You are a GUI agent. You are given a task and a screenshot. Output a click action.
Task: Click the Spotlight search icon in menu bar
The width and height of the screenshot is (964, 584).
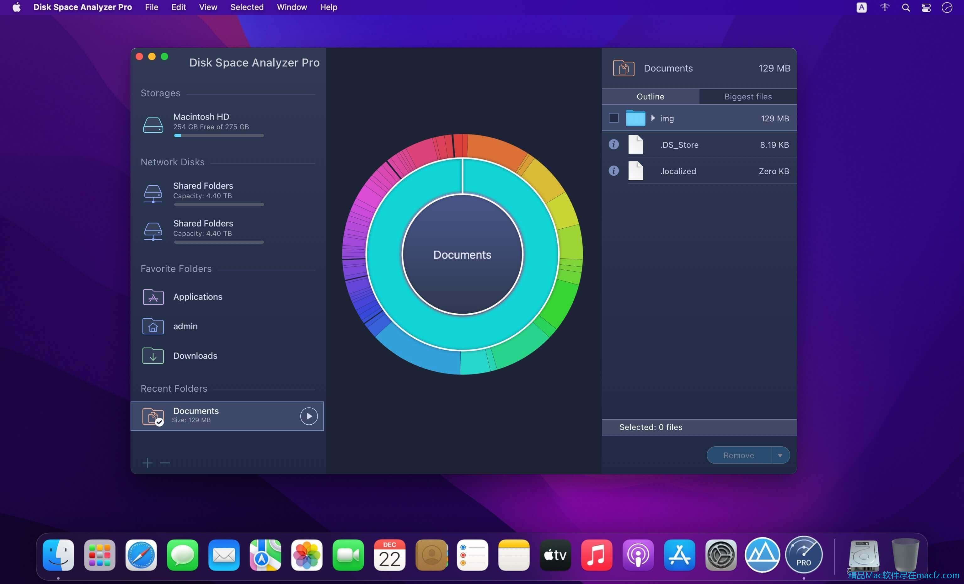point(905,8)
